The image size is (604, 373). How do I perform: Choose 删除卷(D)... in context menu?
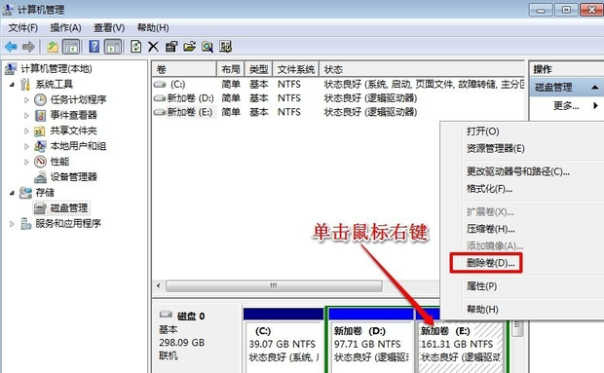pos(490,263)
